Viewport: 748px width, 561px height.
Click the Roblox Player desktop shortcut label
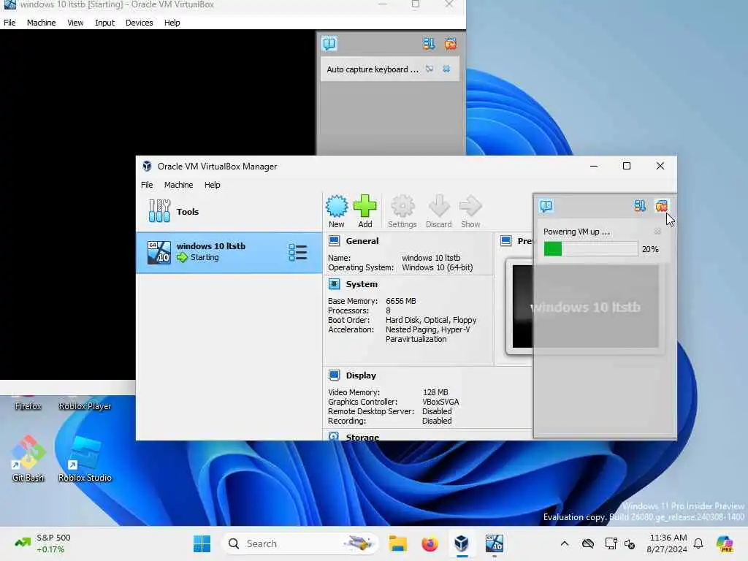[x=85, y=406]
